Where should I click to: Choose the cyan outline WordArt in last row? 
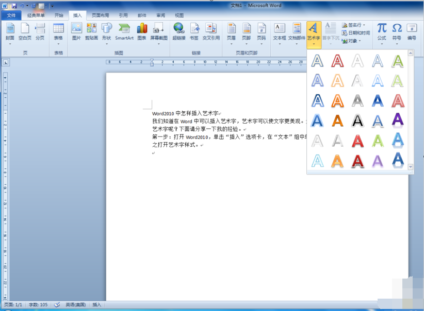(317, 161)
